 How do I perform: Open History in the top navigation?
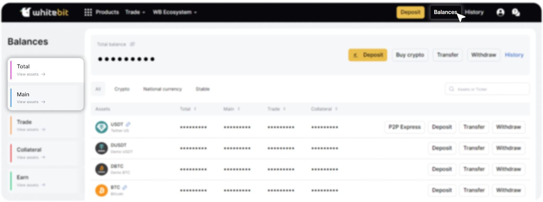474,13
